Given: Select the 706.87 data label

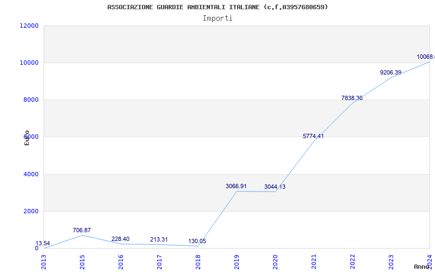Looking at the screenshot, I should (82, 230).
